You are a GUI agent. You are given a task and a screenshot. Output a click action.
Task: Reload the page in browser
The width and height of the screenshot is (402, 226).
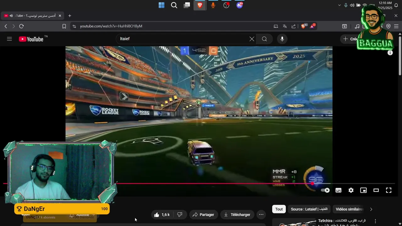[21, 26]
